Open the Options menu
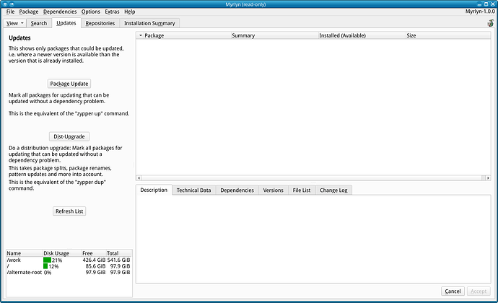Image resolution: width=498 pixels, height=303 pixels. (90, 12)
